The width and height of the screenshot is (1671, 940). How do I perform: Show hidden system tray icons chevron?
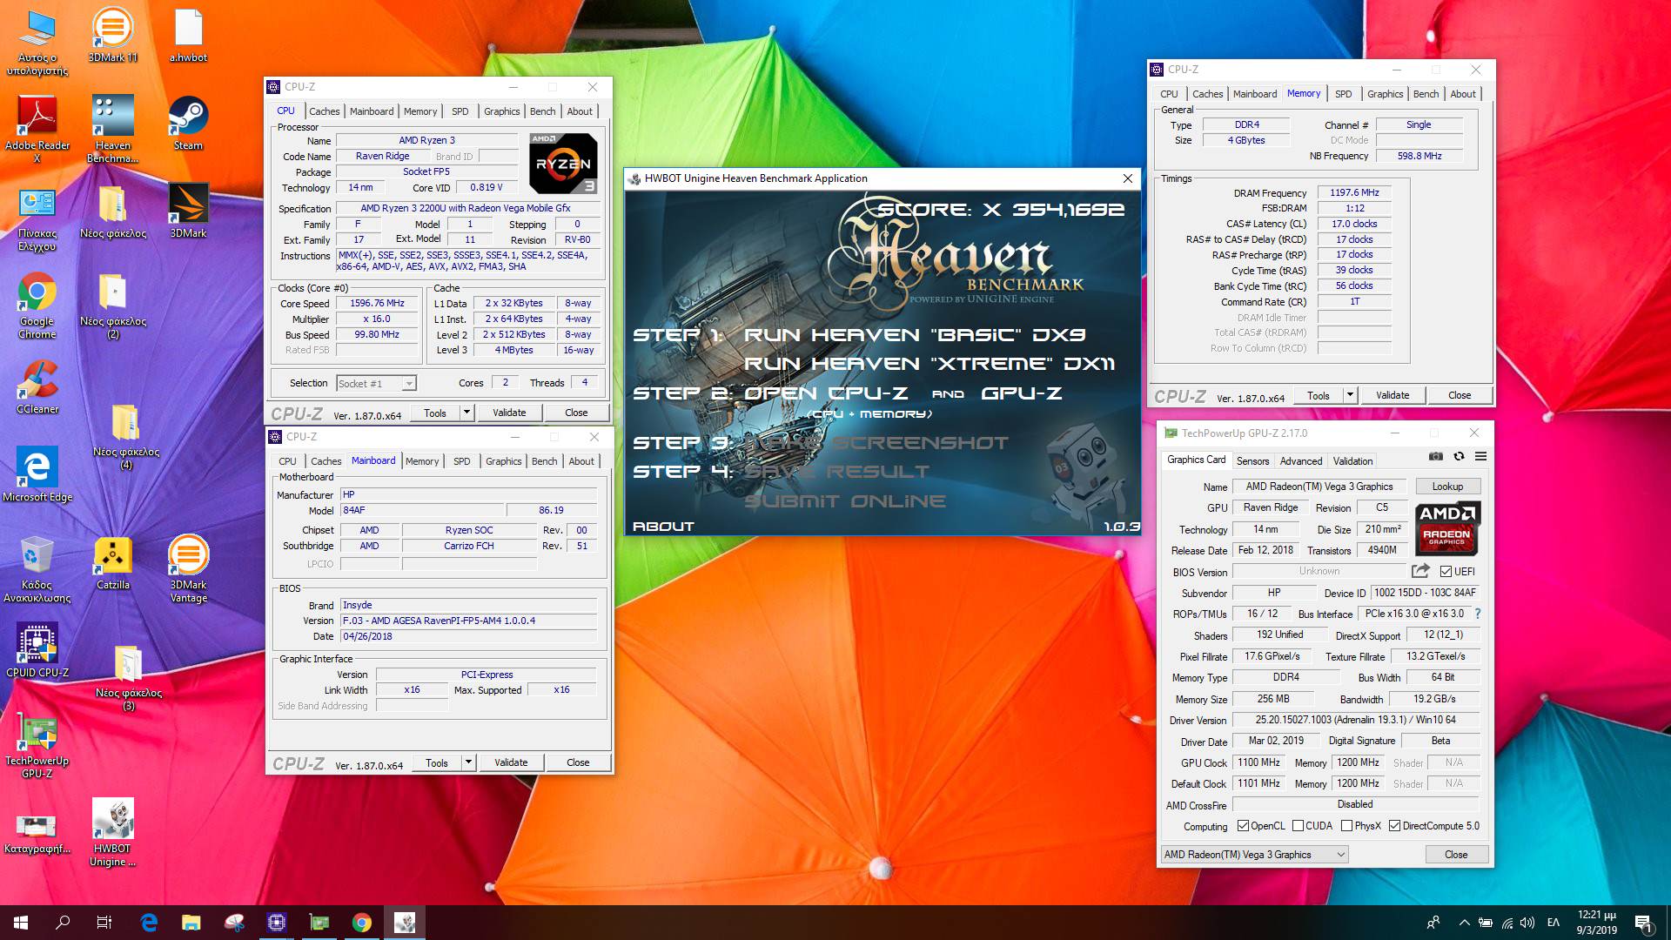[x=1464, y=923]
